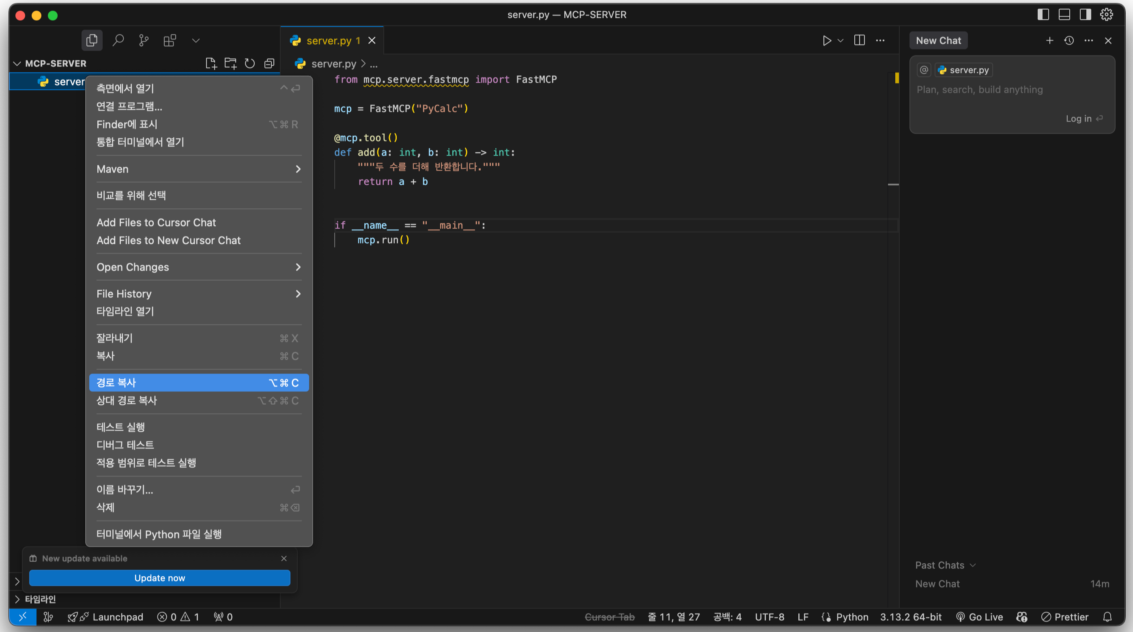Viewport: 1133px width, 632px height.
Task: Toggle the secondary sidebar layout button
Action: click(1085, 15)
